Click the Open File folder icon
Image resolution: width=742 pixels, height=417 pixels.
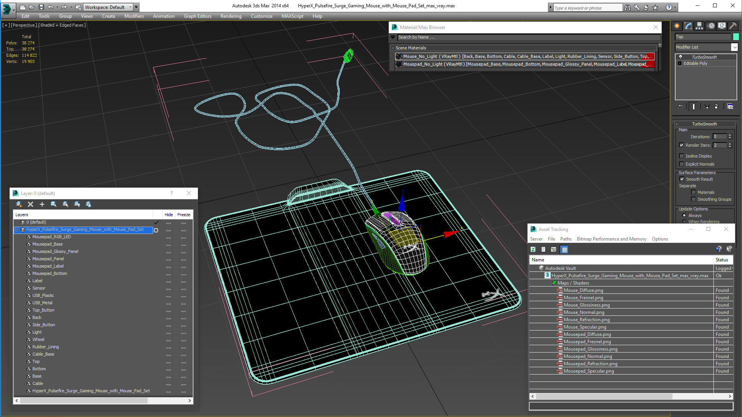coord(32,7)
